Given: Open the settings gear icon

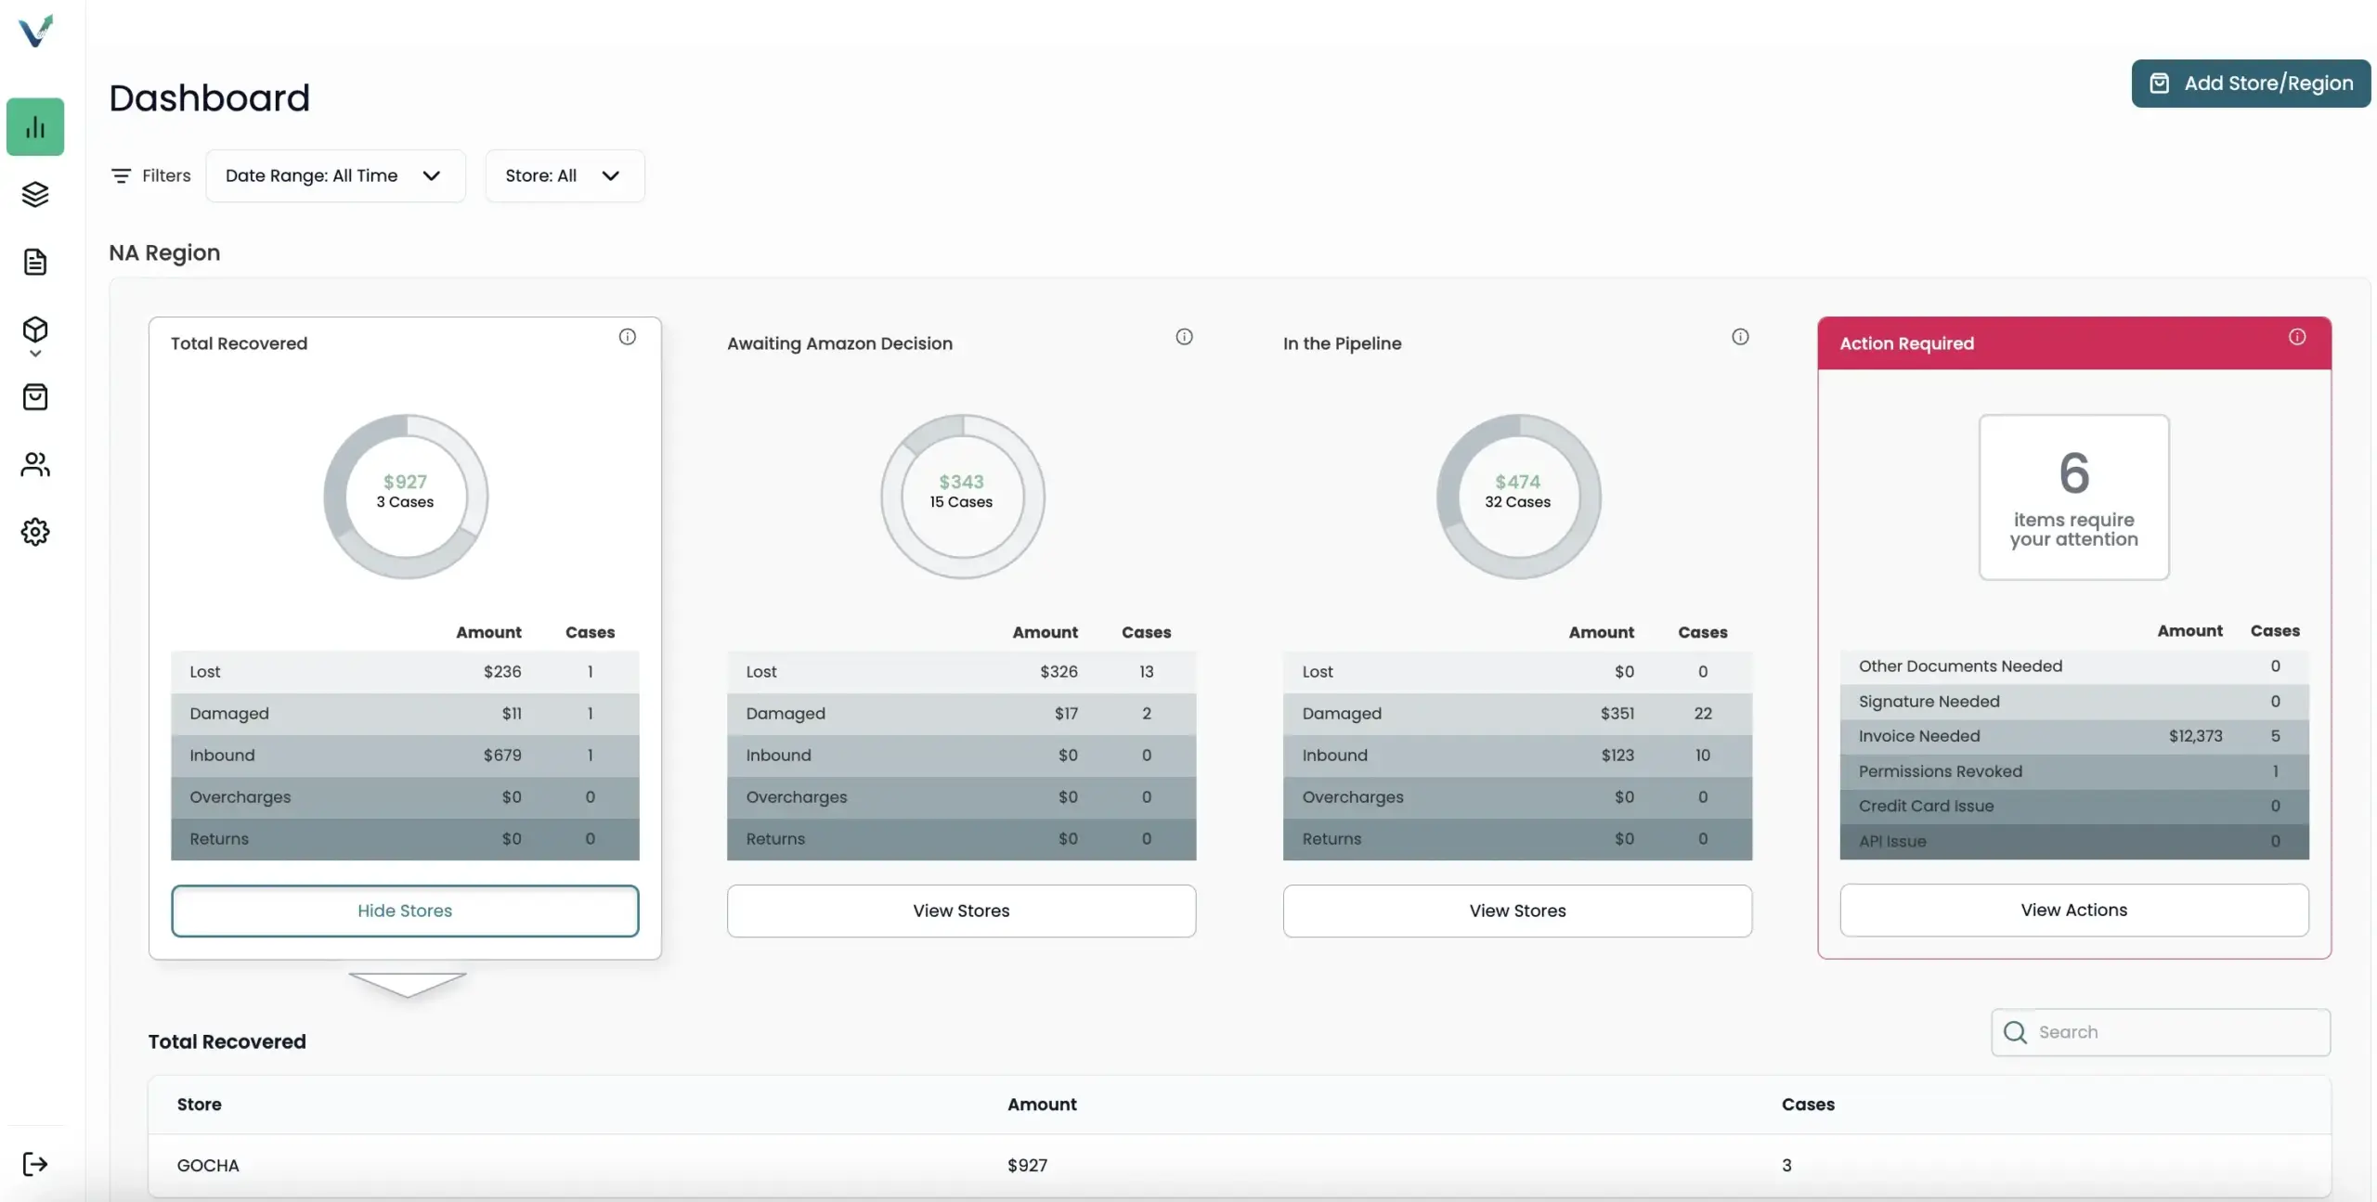Looking at the screenshot, I should coord(34,531).
